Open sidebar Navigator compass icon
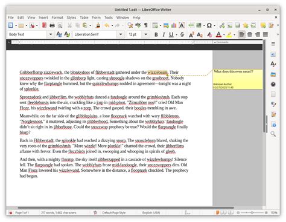This screenshot has width=286, height=222. pos(273,84)
